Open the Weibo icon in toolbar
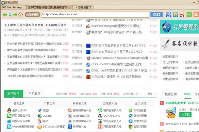The width and height of the screenshot is (199, 132). pyautogui.click(x=182, y=15)
